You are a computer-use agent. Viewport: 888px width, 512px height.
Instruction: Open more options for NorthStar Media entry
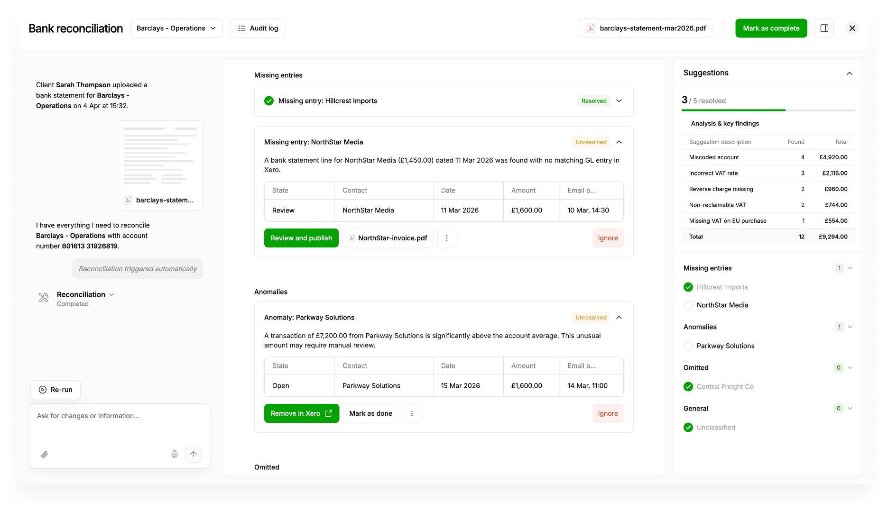click(447, 238)
